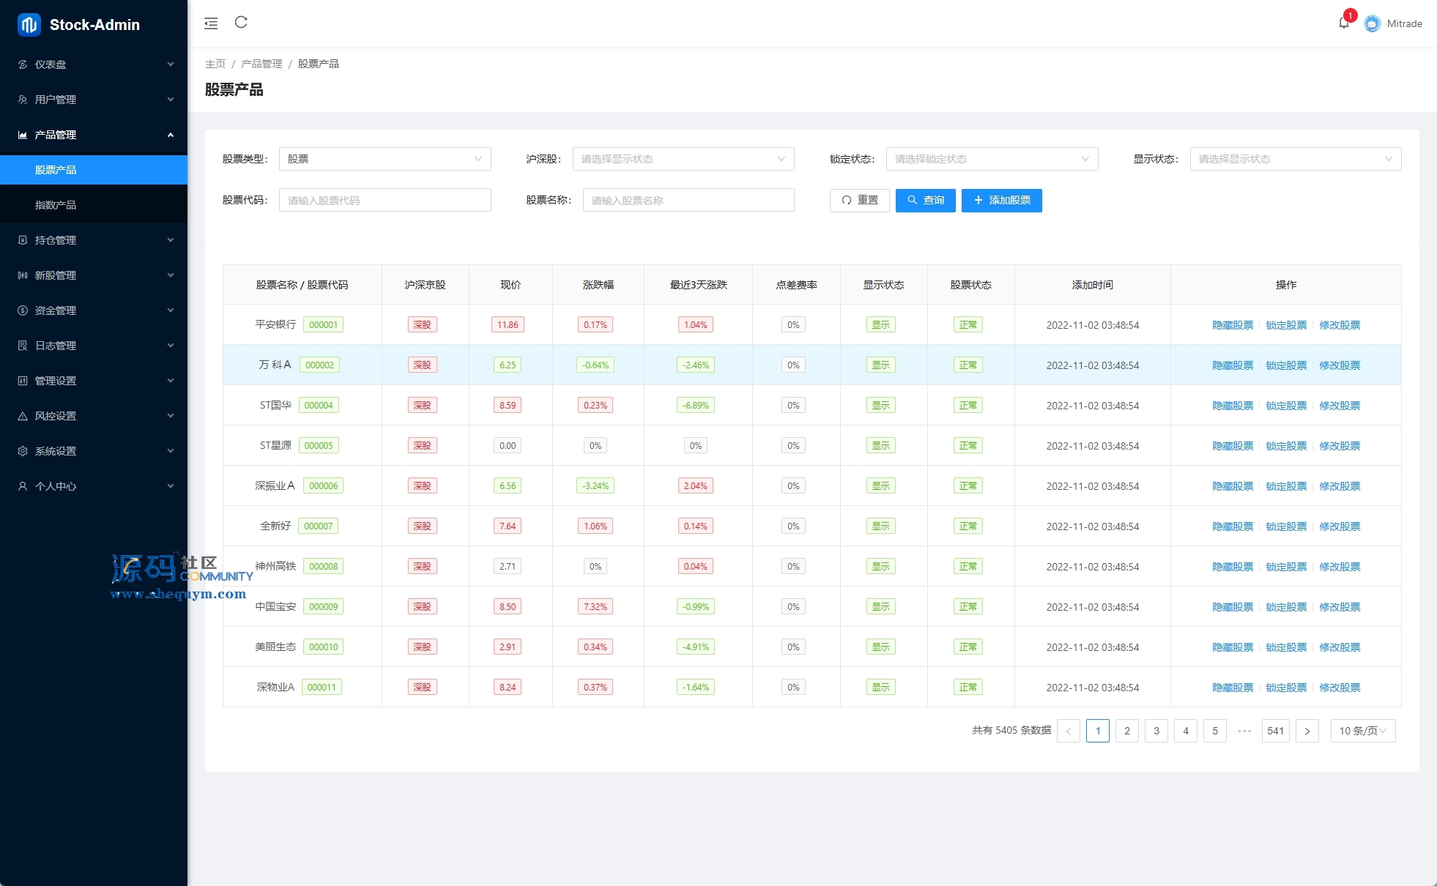This screenshot has width=1437, height=886.
Task: Click the Mitrade user avatar
Action: point(1373,23)
